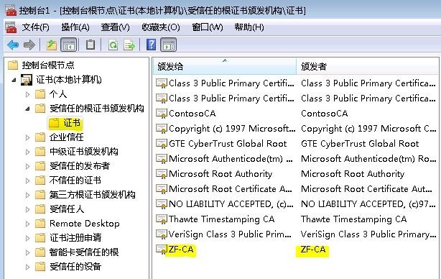The width and height of the screenshot is (441, 279).
Task: Open the 查看(V) menu
Action: 116,27
